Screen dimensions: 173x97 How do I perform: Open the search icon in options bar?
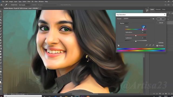[x=165, y=5]
